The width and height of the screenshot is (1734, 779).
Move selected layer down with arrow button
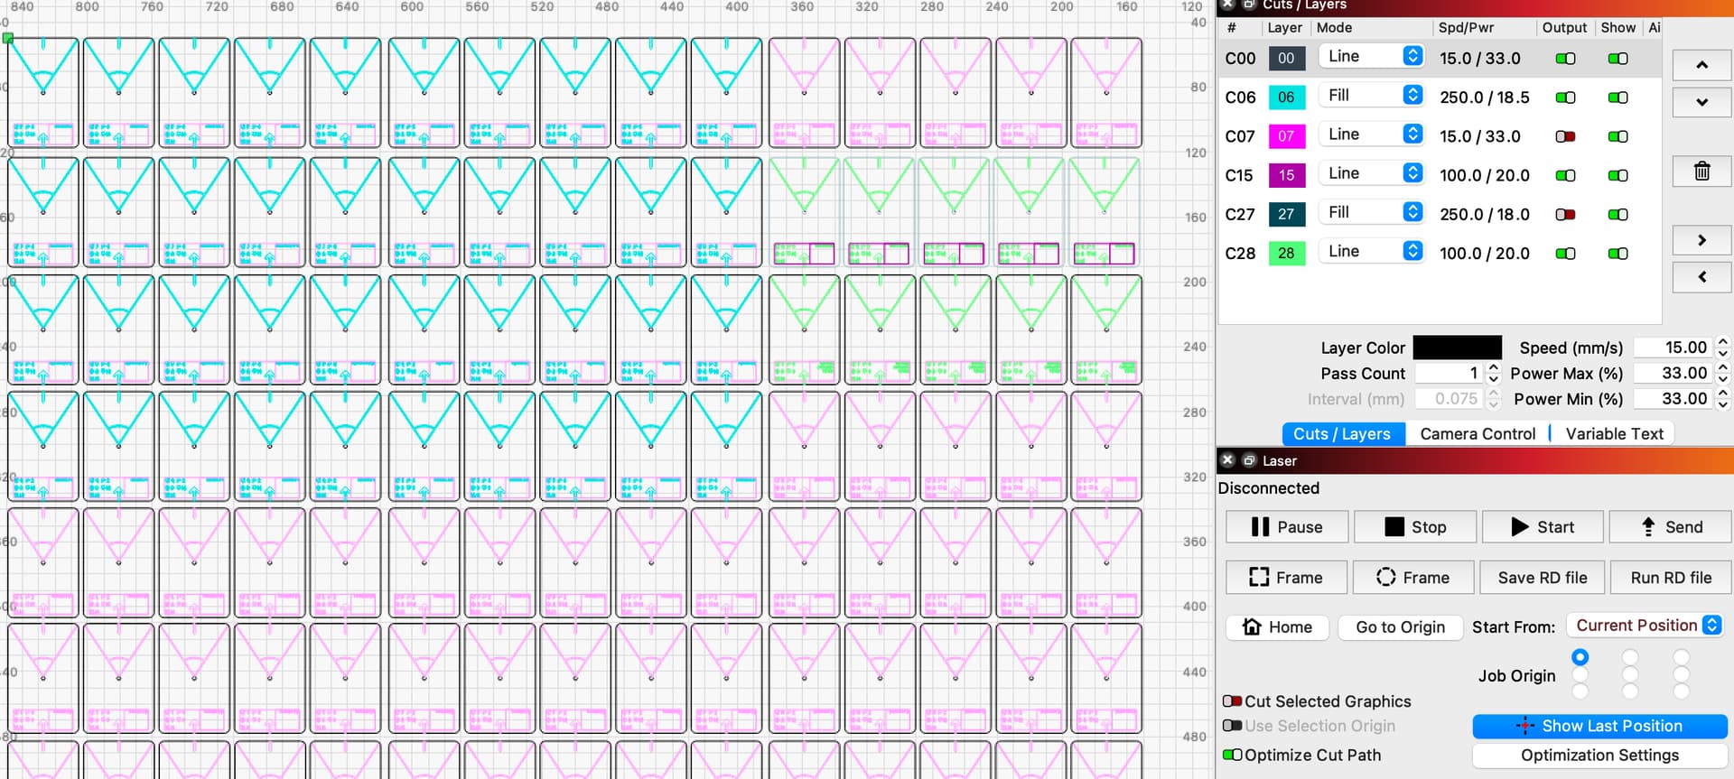click(1701, 102)
